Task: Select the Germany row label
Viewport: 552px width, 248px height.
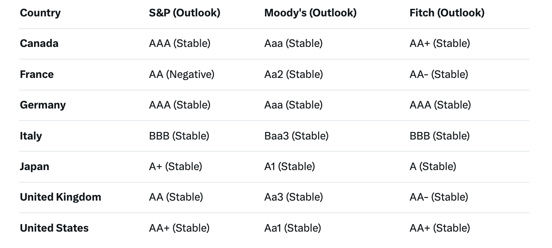Action: [43, 105]
